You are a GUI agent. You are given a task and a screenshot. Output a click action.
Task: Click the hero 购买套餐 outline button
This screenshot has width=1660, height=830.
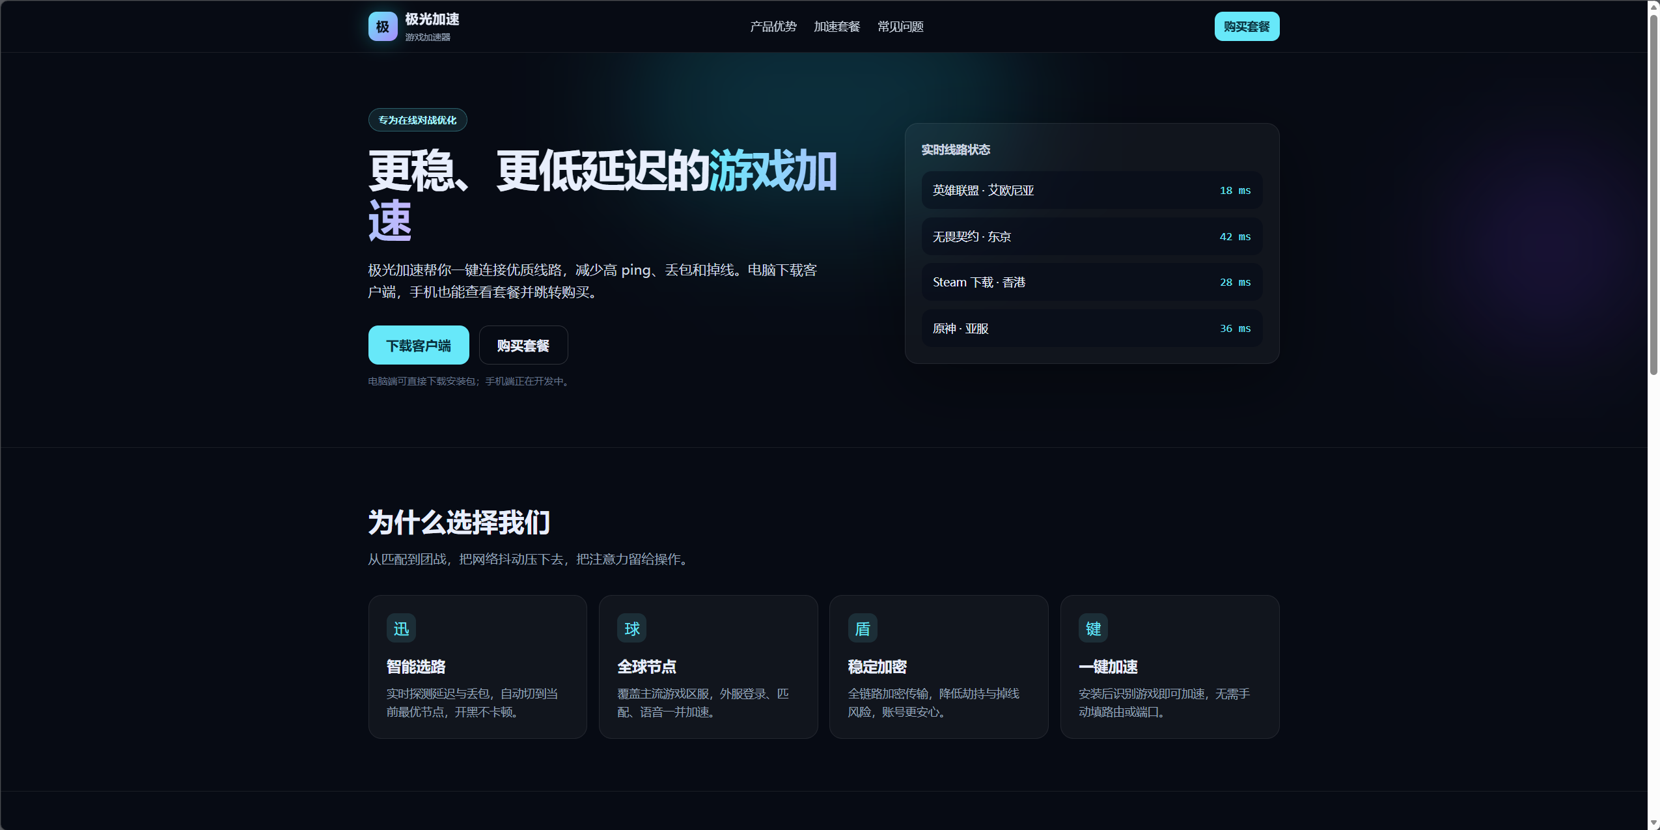pyautogui.click(x=523, y=345)
